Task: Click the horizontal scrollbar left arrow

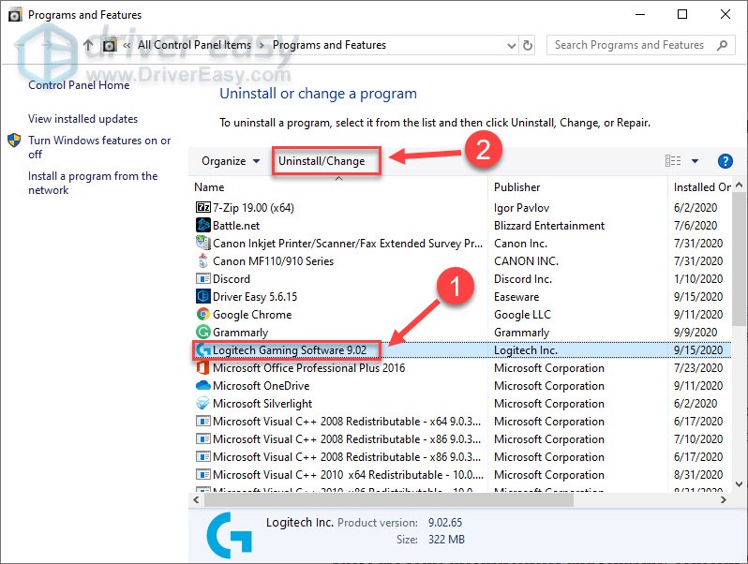Action: pyautogui.click(x=196, y=499)
